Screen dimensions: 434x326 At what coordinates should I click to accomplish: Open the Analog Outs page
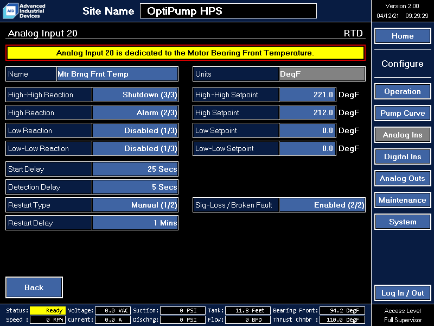[403, 178]
